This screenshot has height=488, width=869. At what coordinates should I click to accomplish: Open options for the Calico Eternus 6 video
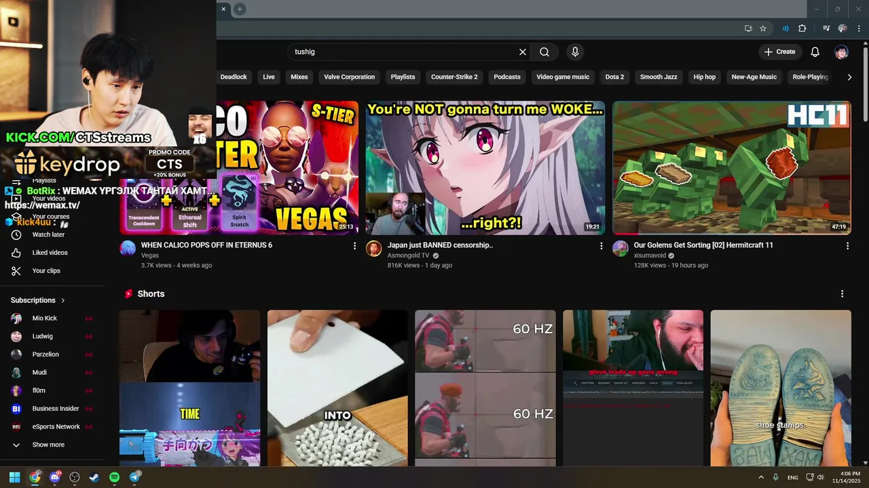354,246
